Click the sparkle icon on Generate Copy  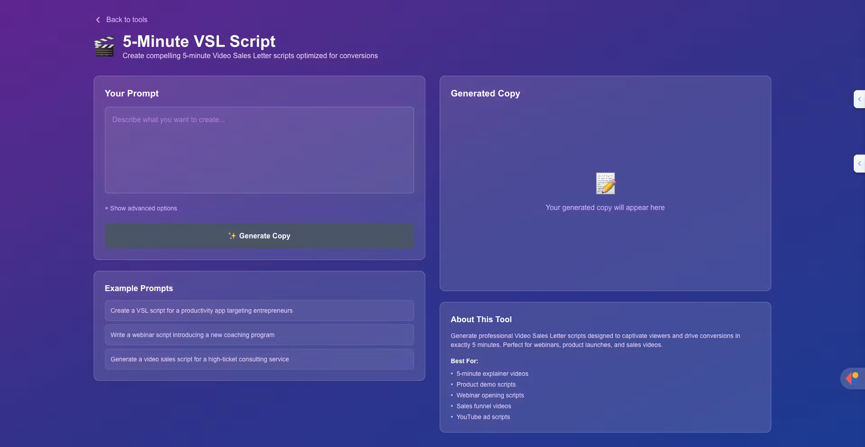232,236
